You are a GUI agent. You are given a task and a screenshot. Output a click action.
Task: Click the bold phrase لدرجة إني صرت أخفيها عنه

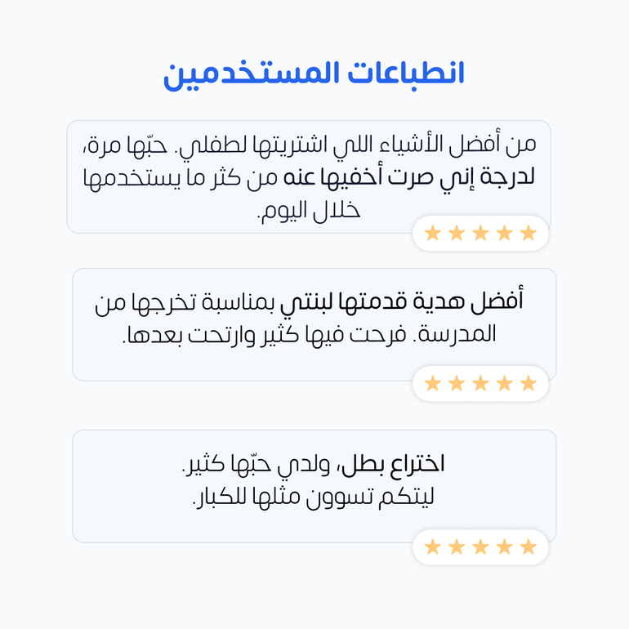[409, 179]
